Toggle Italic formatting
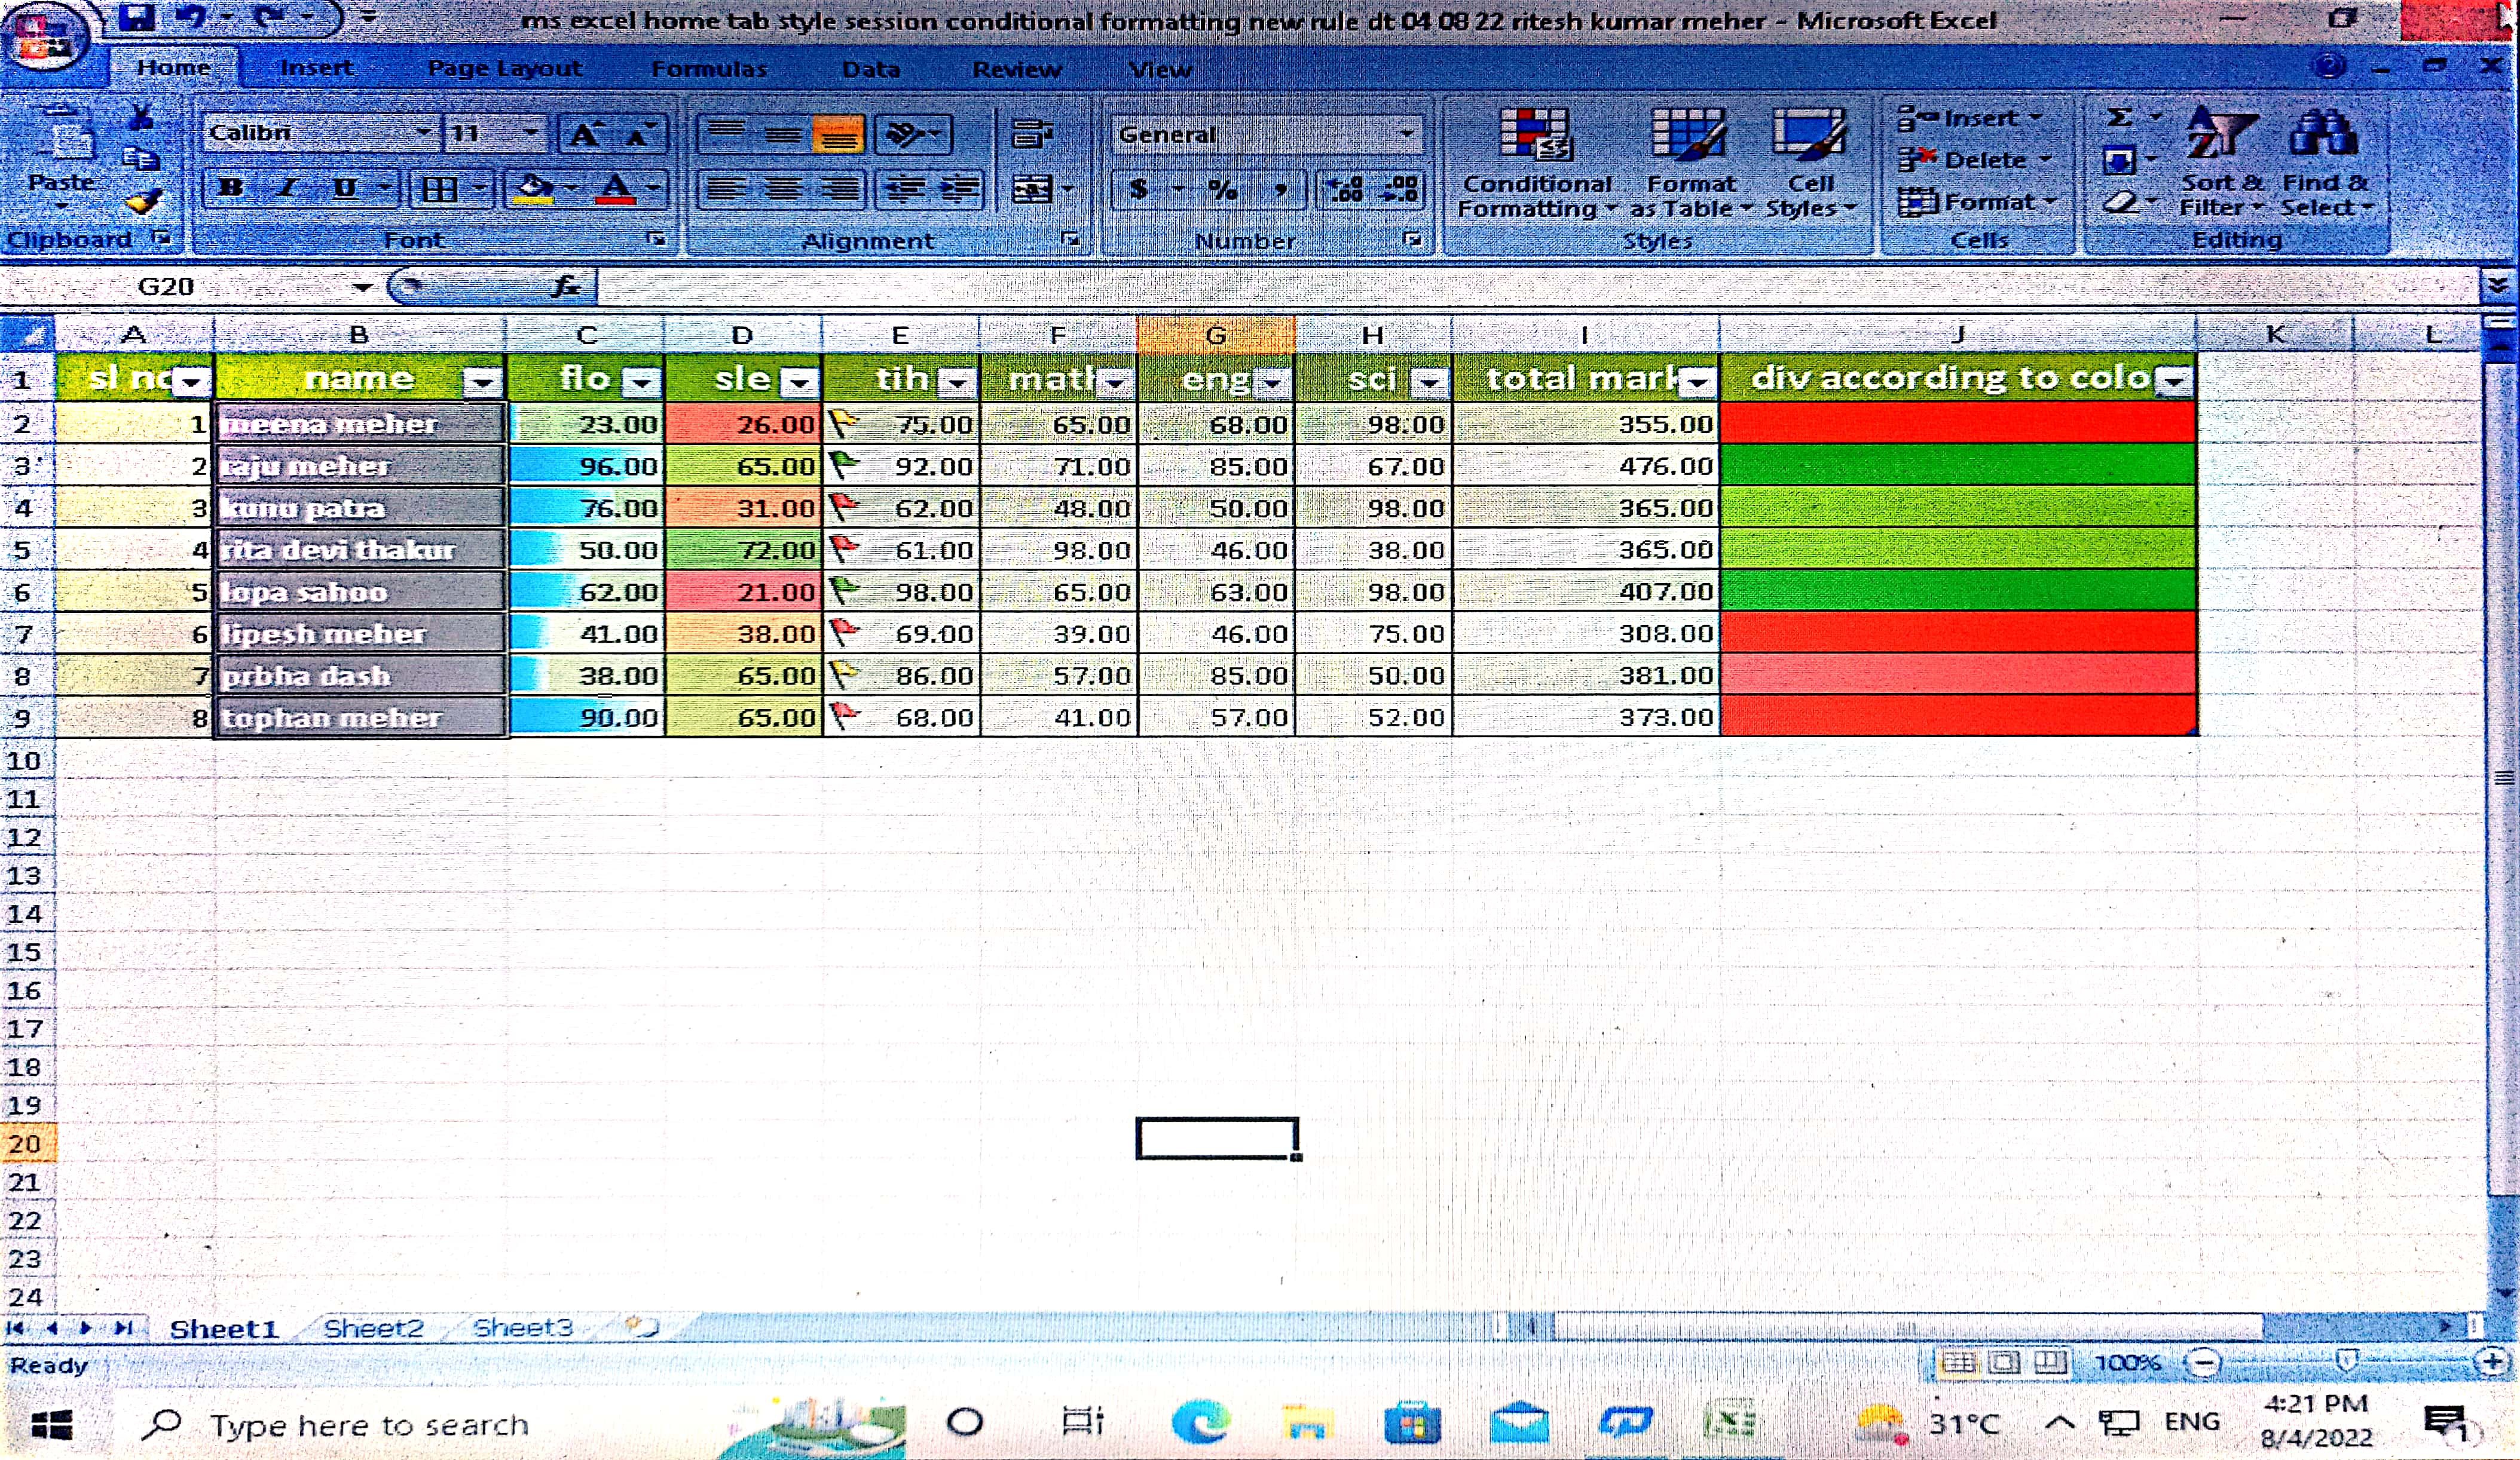Image resolution: width=2520 pixels, height=1460 pixels. [288, 188]
